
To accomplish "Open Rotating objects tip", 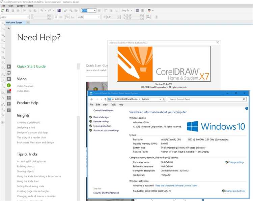I will 26,166.
